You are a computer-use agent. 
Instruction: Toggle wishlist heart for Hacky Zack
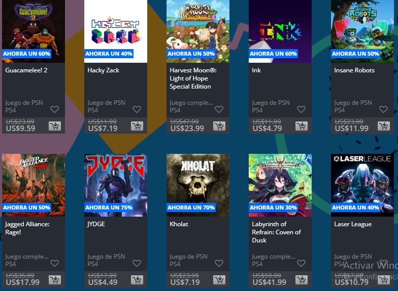pyautogui.click(x=137, y=109)
